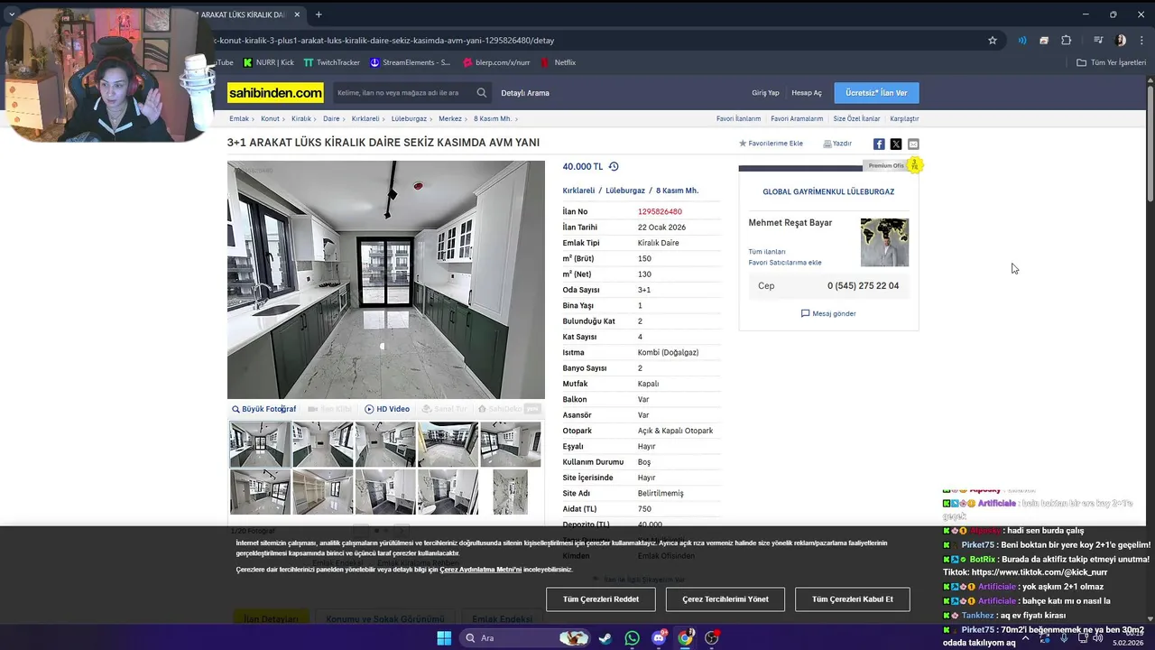Viewport: 1155px width, 650px height.
Task: Share listing on Facebook
Action: 879,144
